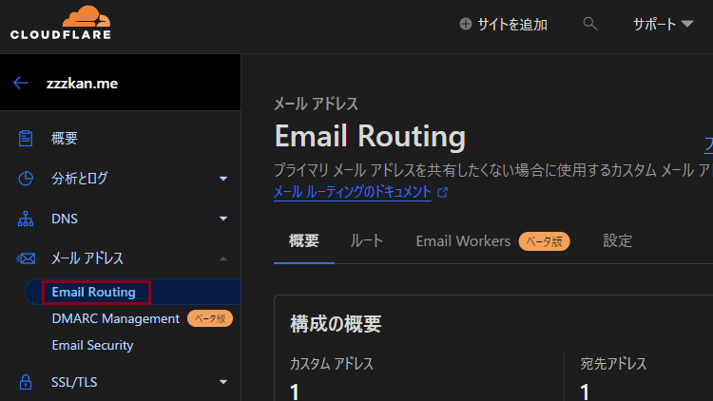Viewport: 713px width, 401px height.
Task: Expand the 分析とログ menu arrow
Action: pos(223,179)
